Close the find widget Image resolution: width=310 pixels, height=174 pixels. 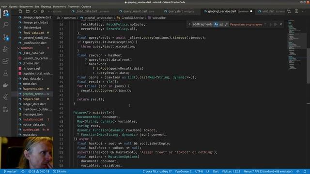(x=281, y=24)
